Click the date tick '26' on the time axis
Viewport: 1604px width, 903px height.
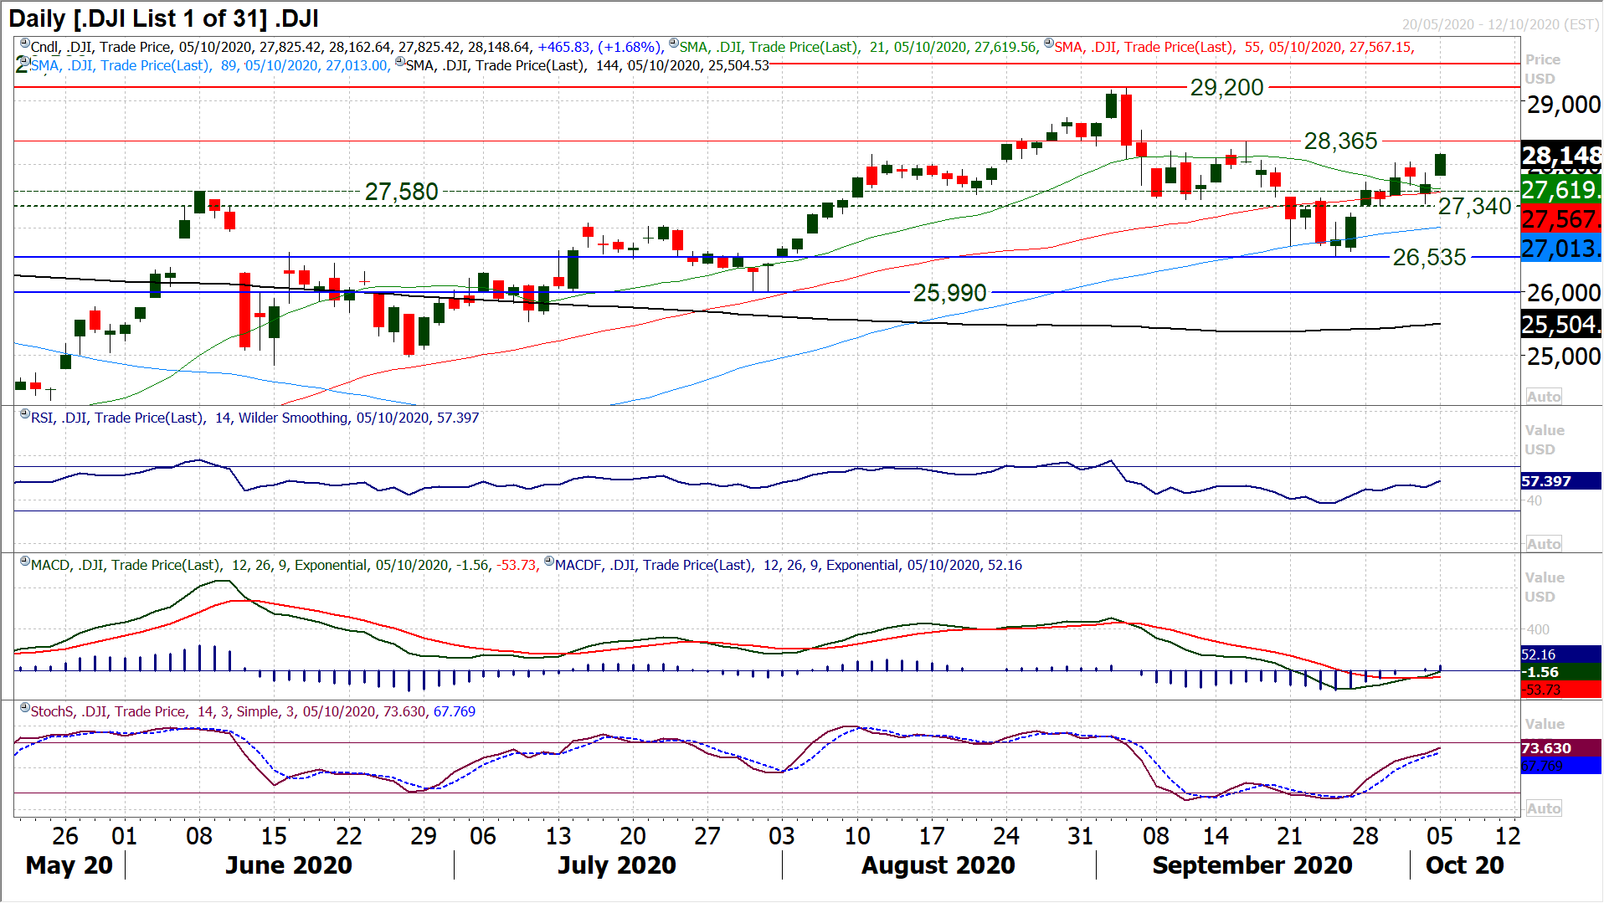tap(65, 836)
